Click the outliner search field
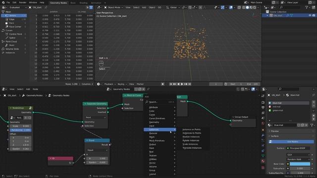 (x=289, y=7)
